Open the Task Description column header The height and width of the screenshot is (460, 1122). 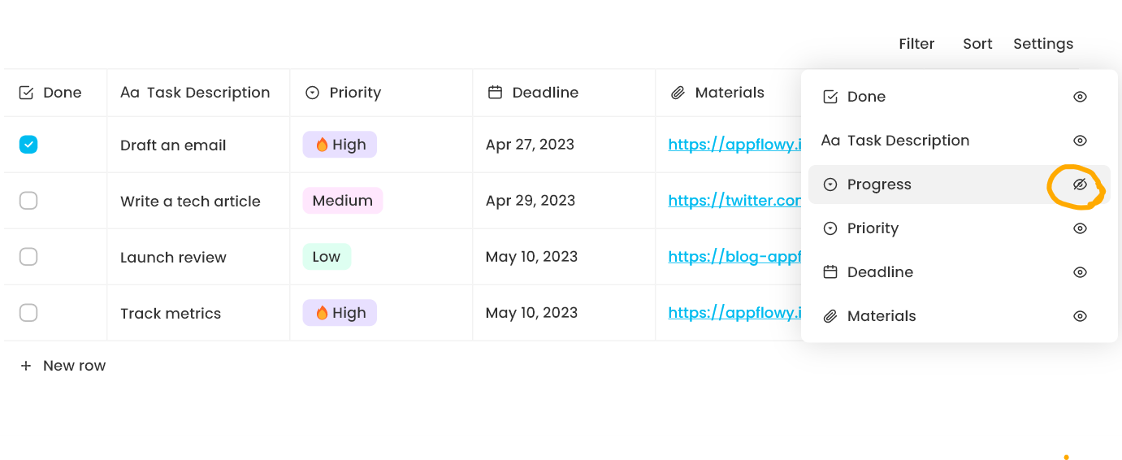coord(207,93)
